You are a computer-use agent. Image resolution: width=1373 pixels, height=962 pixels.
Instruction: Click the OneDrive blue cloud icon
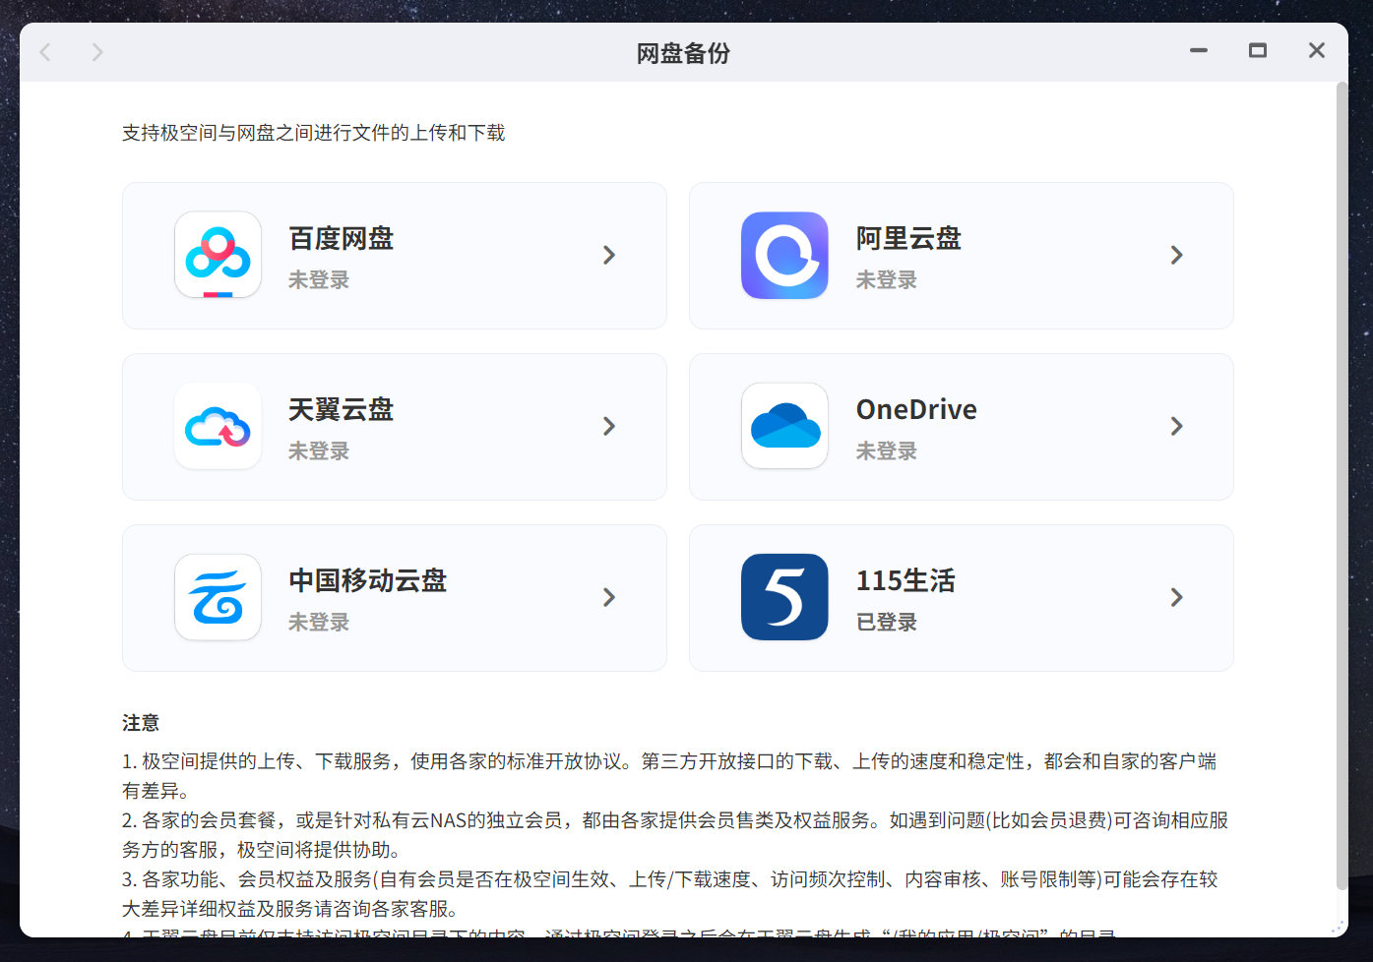click(784, 426)
